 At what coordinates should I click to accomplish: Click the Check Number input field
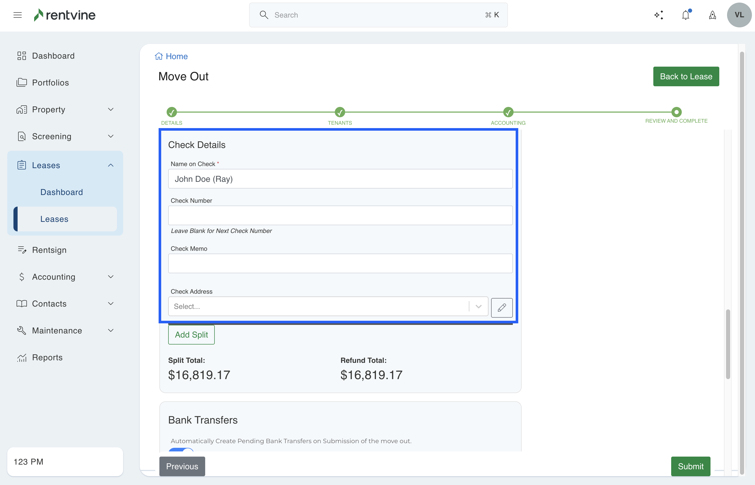(340, 215)
